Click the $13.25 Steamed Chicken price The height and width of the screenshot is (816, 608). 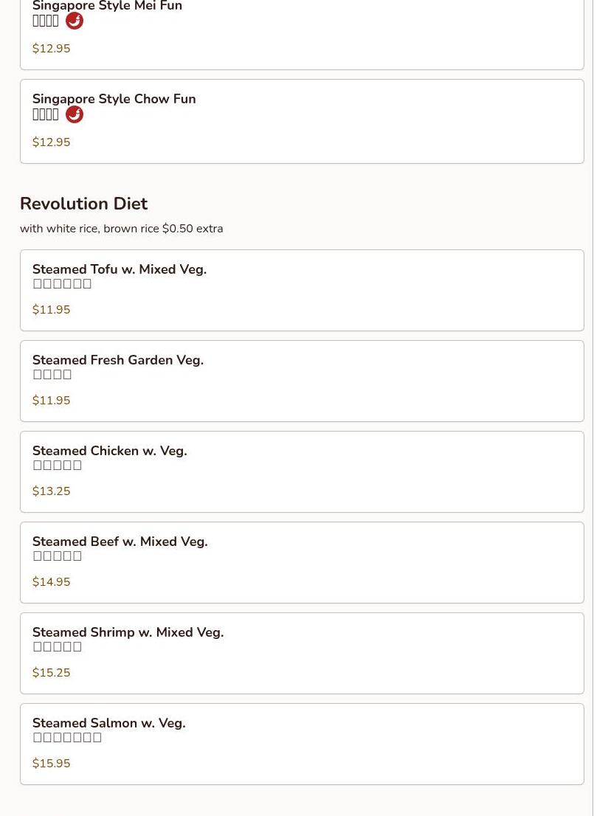pyautogui.click(x=52, y=491)
